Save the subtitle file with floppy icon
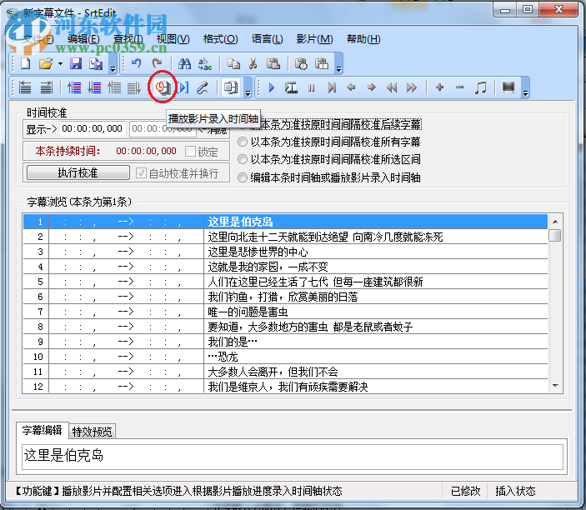Screen dimensions: 586x510 (76, 63)
